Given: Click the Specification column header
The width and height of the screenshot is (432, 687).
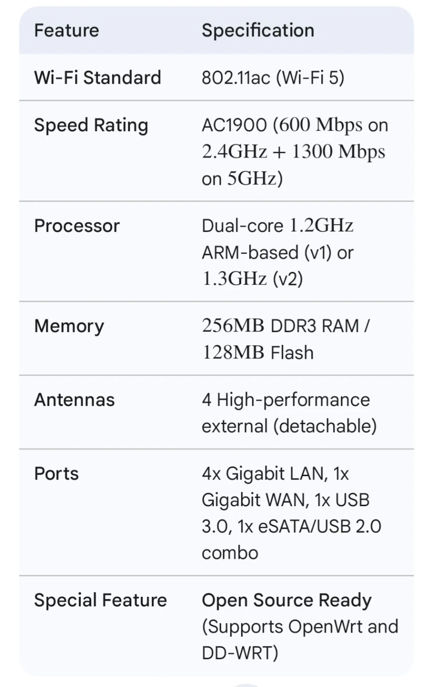Looking at the screenshot, I should pyautogui.click(x=258, y=31).
